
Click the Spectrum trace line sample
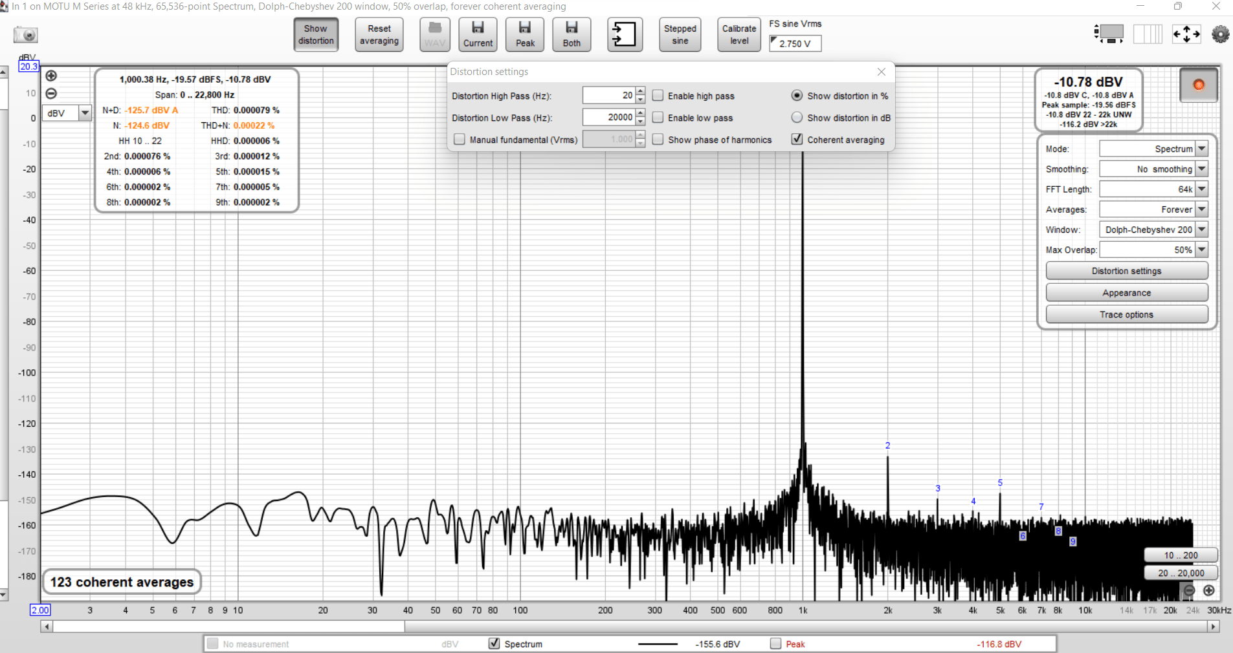(658, 644)
